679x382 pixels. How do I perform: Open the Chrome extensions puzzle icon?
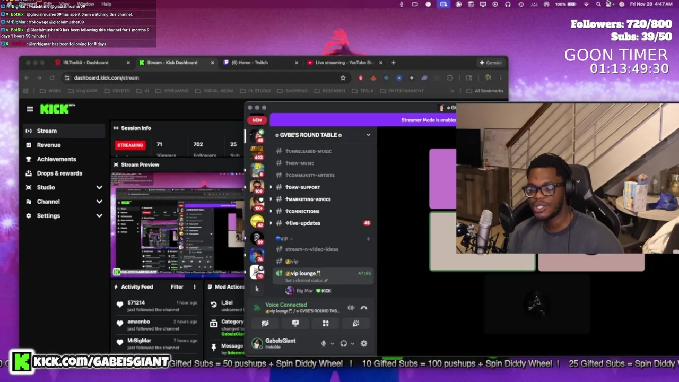click(450, 77)
